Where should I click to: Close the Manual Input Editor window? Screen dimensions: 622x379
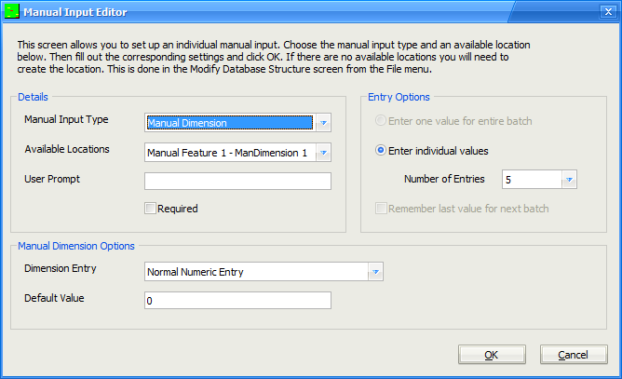608,11
